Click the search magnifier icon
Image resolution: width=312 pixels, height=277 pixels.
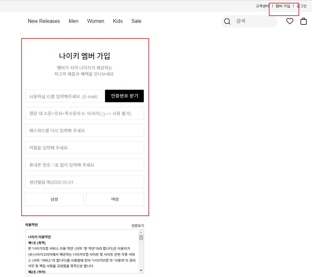227,21
